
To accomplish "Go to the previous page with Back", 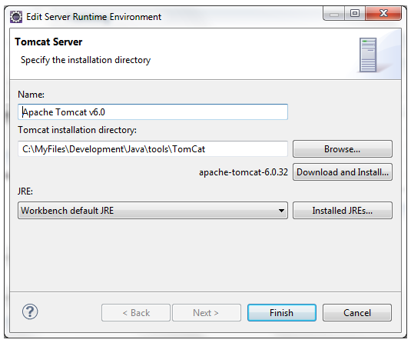I will pyautogui.click(x=136, y=313).
